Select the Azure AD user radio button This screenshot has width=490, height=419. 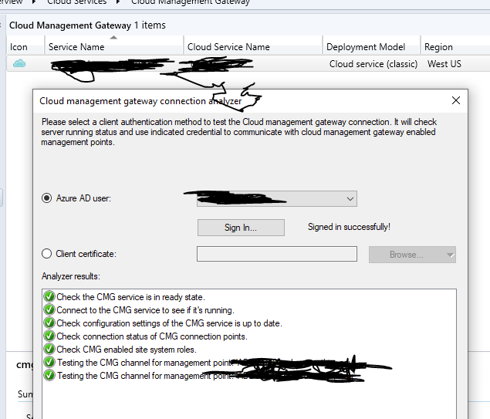tap(46, 198)
